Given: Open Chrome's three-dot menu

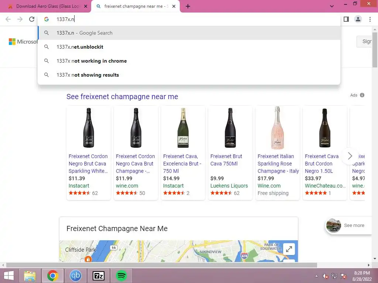Looking at the screenshot, I should click(x=370, y=19).
